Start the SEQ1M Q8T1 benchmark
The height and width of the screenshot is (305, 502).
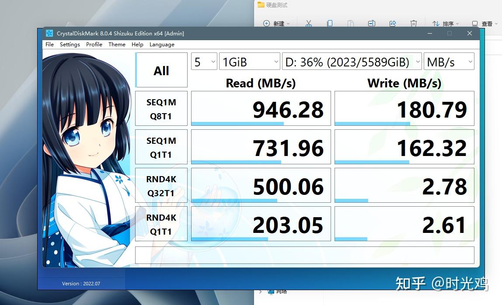[161, 108]
